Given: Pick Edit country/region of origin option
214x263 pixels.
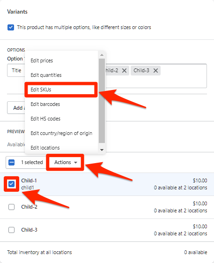Looking at the screenshot, I should (61, 133).
